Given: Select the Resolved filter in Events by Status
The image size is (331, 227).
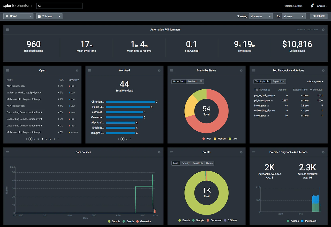Looking at the screenshot, I should click(192, 81).
